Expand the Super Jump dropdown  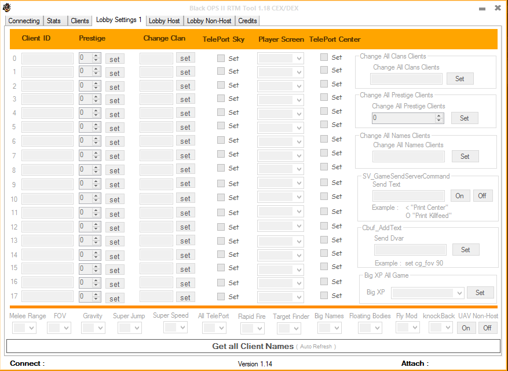(x=130, y=328)
